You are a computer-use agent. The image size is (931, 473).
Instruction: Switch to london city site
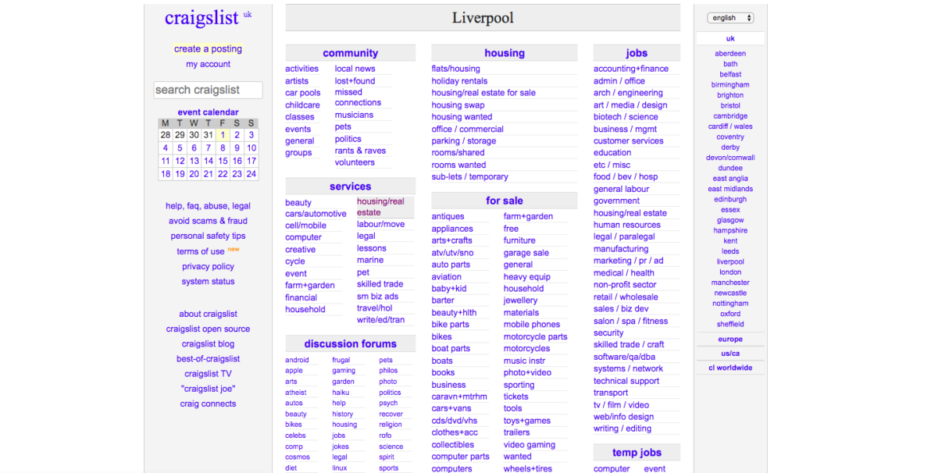pyautogui.click(x=730, y=272)
